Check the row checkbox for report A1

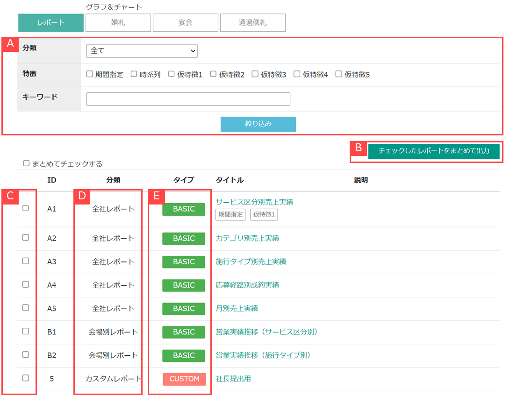point(26,208)
